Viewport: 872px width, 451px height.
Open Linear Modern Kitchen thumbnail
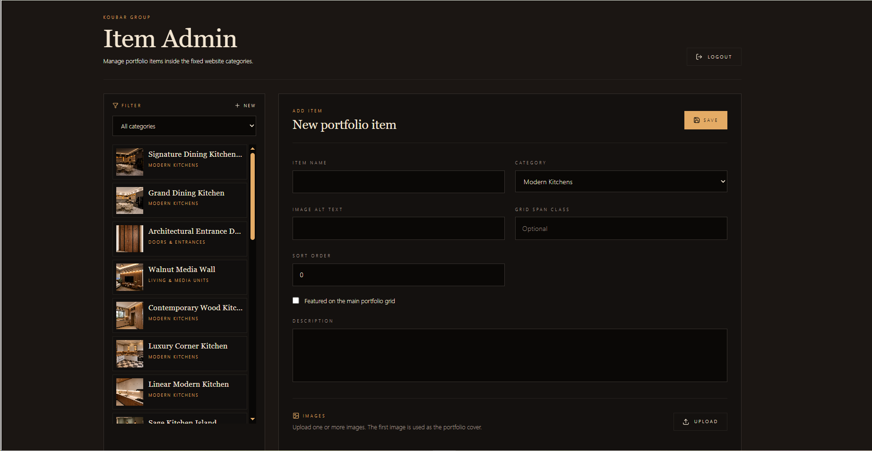pyautogui.click(x=130, y=392)
